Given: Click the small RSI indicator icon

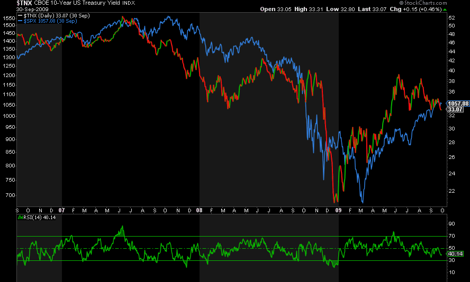Looking at the screenshot, I should 21,218.
